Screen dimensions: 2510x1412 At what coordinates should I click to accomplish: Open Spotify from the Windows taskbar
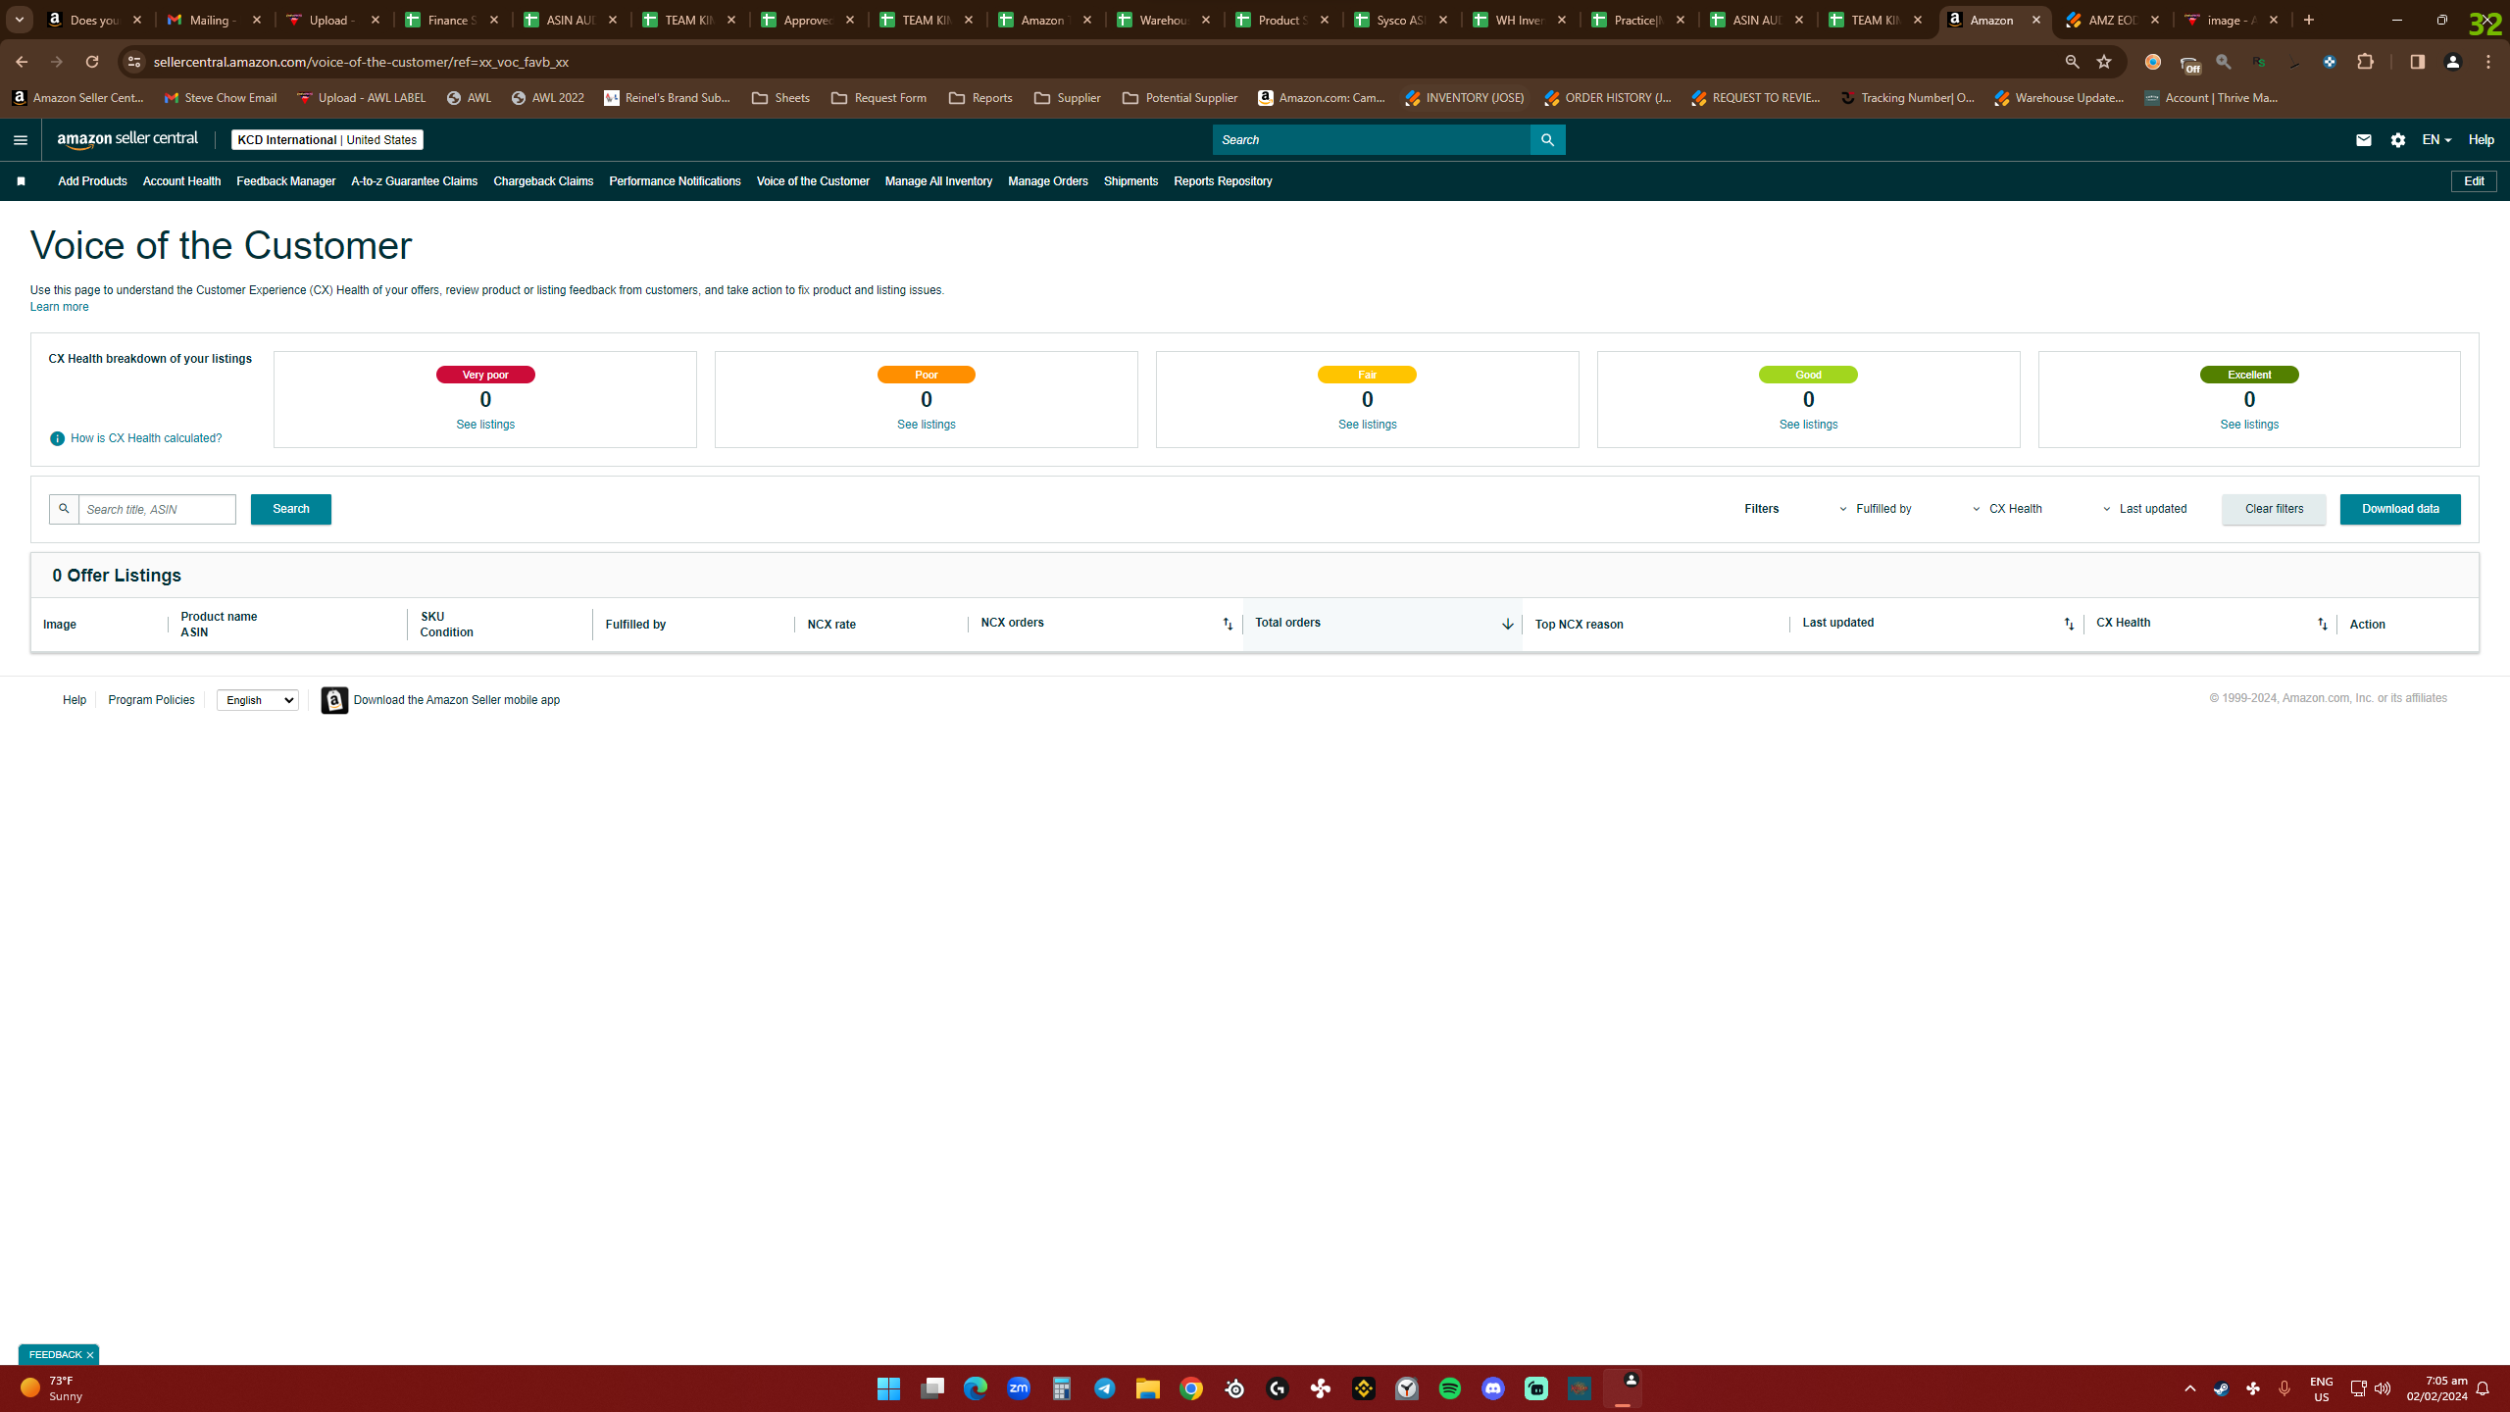[x=1450, y=1388]
